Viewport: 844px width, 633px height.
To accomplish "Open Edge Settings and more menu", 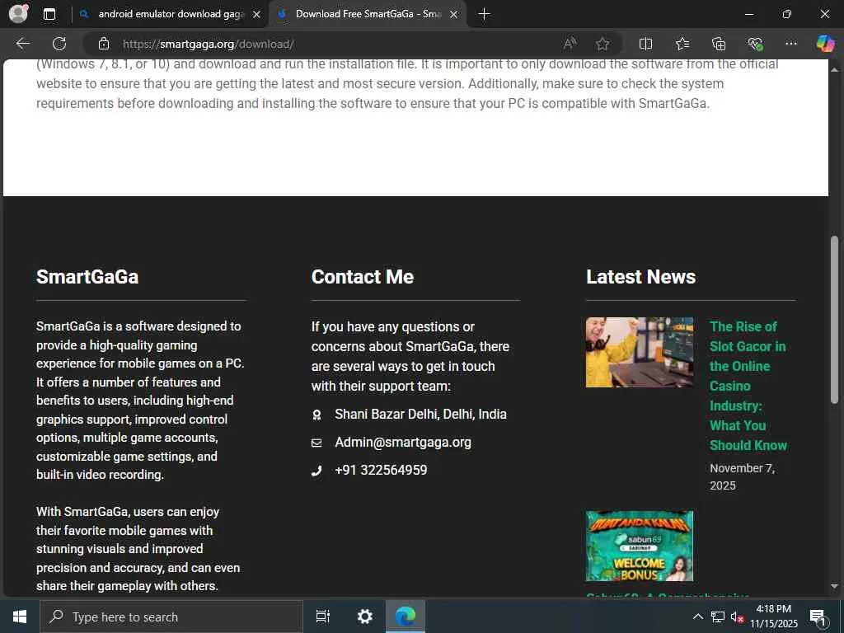I will (790, 44).
